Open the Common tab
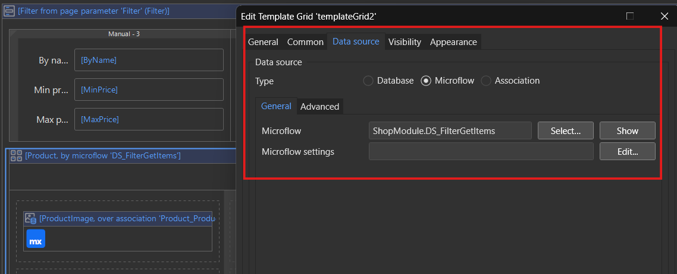Screen dimensions: 677x274 (x=305, y=42)
